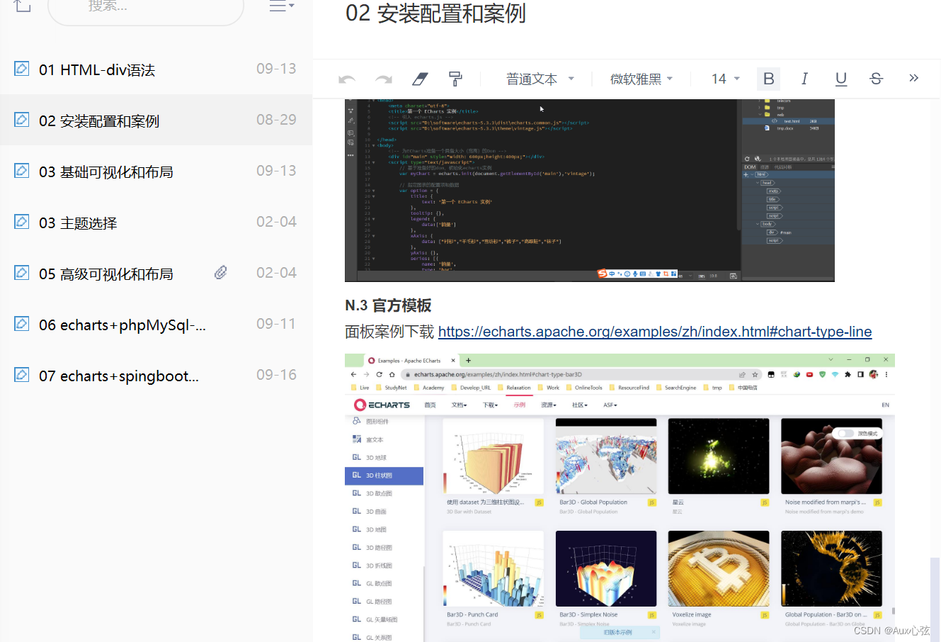The width and height of the screenshot is (941, 642).
Task: Click the undo icon in the toolbar
Action: [x=348, y=79]
